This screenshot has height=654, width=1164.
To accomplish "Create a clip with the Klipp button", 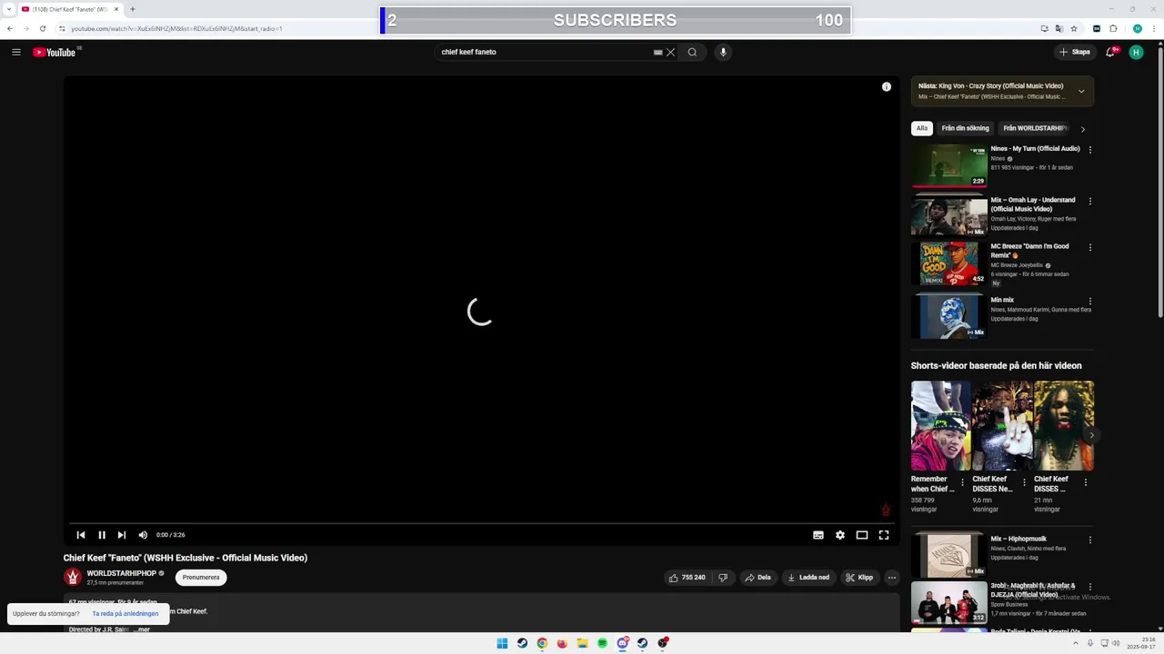I will (x=859, y=578).
